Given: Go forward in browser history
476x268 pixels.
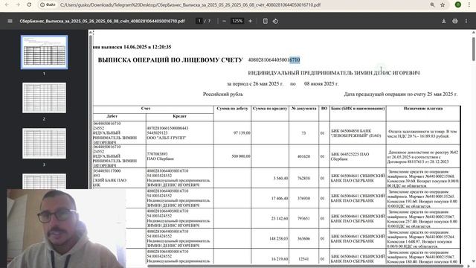Looking at the screenshot, I should click(x=18, y=5).
